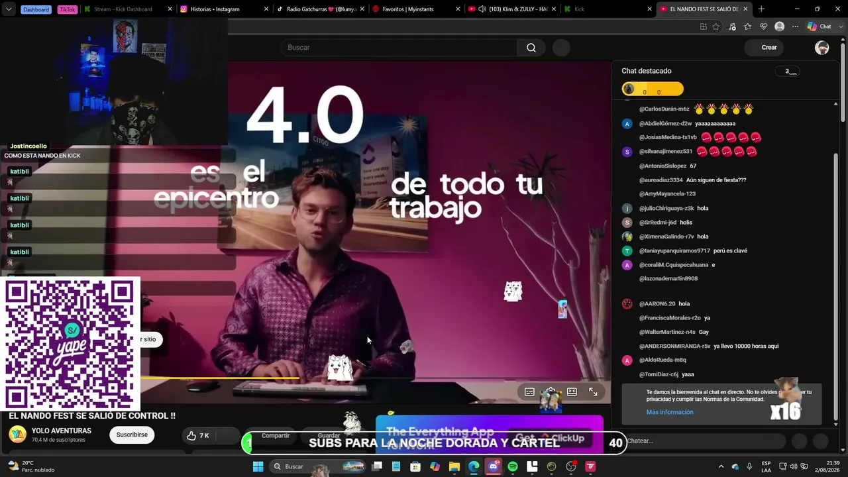Viewport: 848px width, 477px height.
Task: Click the Suscribirse button
Action: (x=132, y=435)
